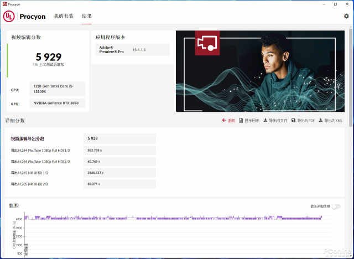354x259 pixels.
Task: Click the 导出为XML text button
Action: pos(334,120)
